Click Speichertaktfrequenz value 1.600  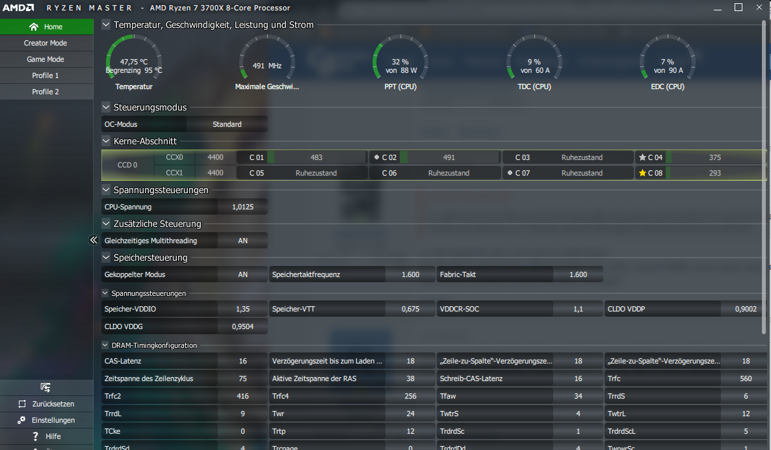pos(411,274)
